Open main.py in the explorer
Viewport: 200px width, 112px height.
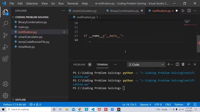[23, 27]
